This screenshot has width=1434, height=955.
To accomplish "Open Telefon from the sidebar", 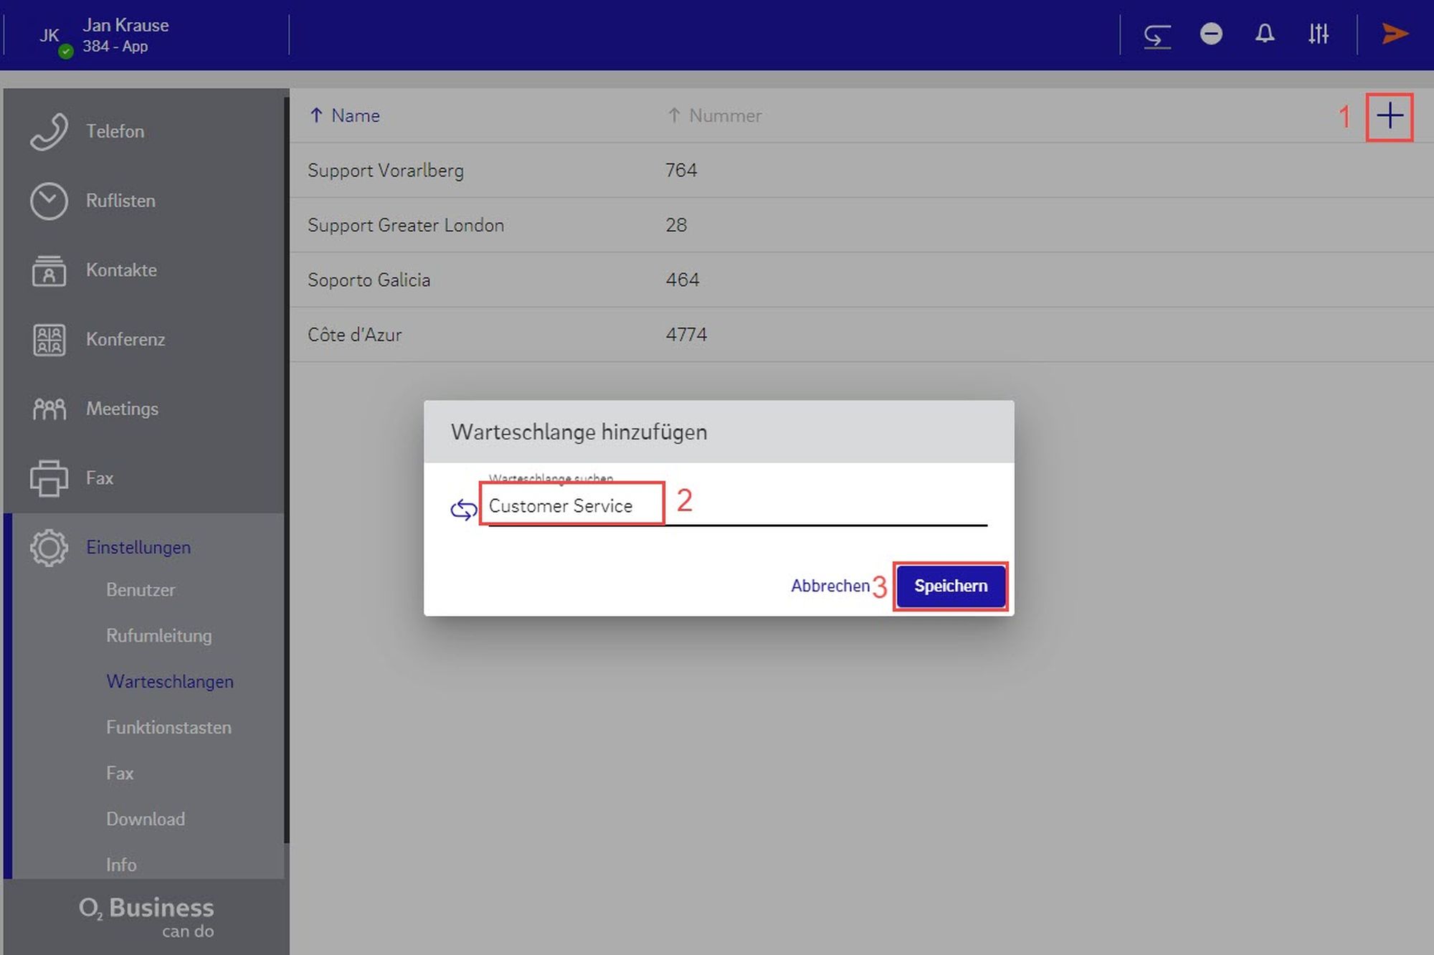I will click(115, 131).
